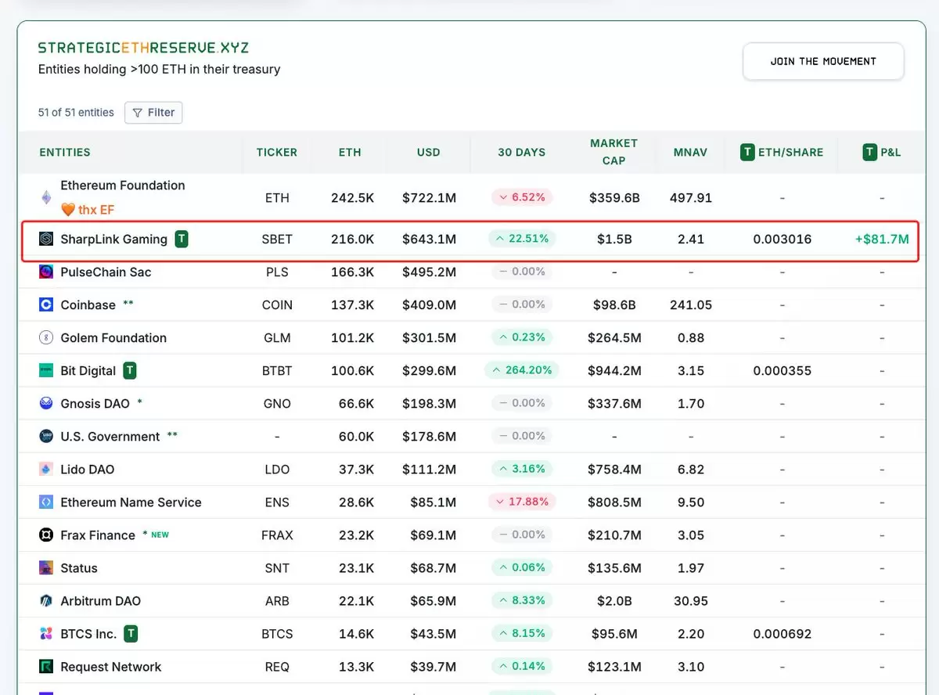939x695 pixels.
Task: Click the thx EF label
Action: (96, 210)
